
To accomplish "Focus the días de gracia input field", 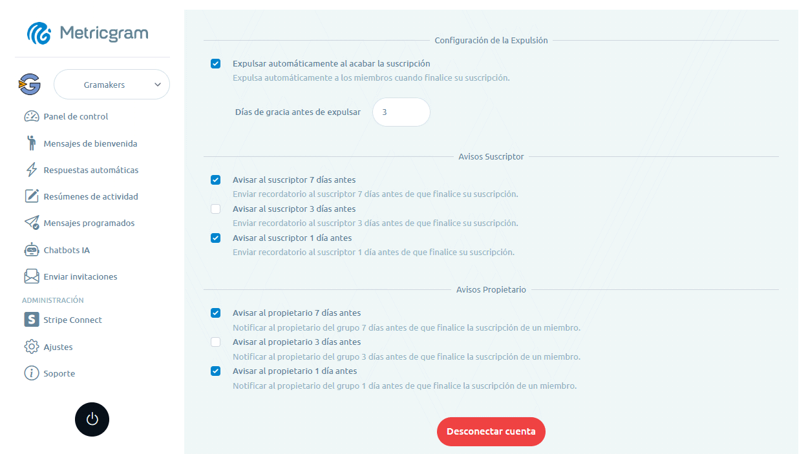I will tap(401, 112).
